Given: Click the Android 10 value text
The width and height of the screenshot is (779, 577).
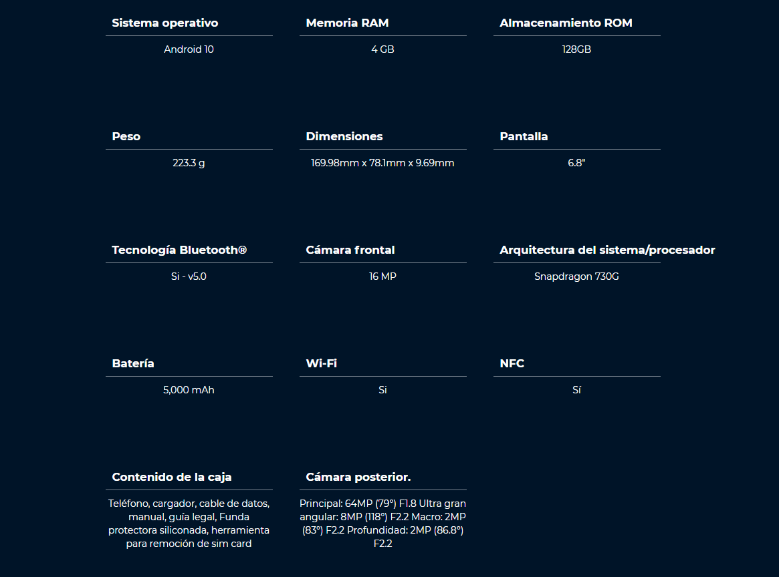Looking at the screenshot, I should (x=189, y=49).
